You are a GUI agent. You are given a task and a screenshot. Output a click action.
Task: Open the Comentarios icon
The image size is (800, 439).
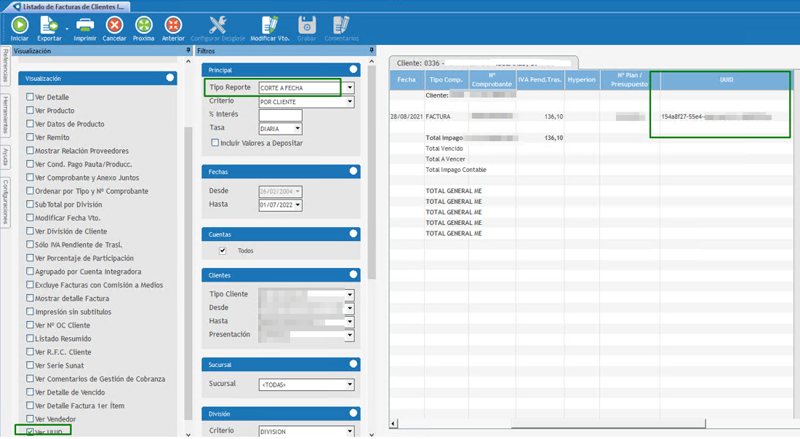pyautogui.click(x=341, y=25)
